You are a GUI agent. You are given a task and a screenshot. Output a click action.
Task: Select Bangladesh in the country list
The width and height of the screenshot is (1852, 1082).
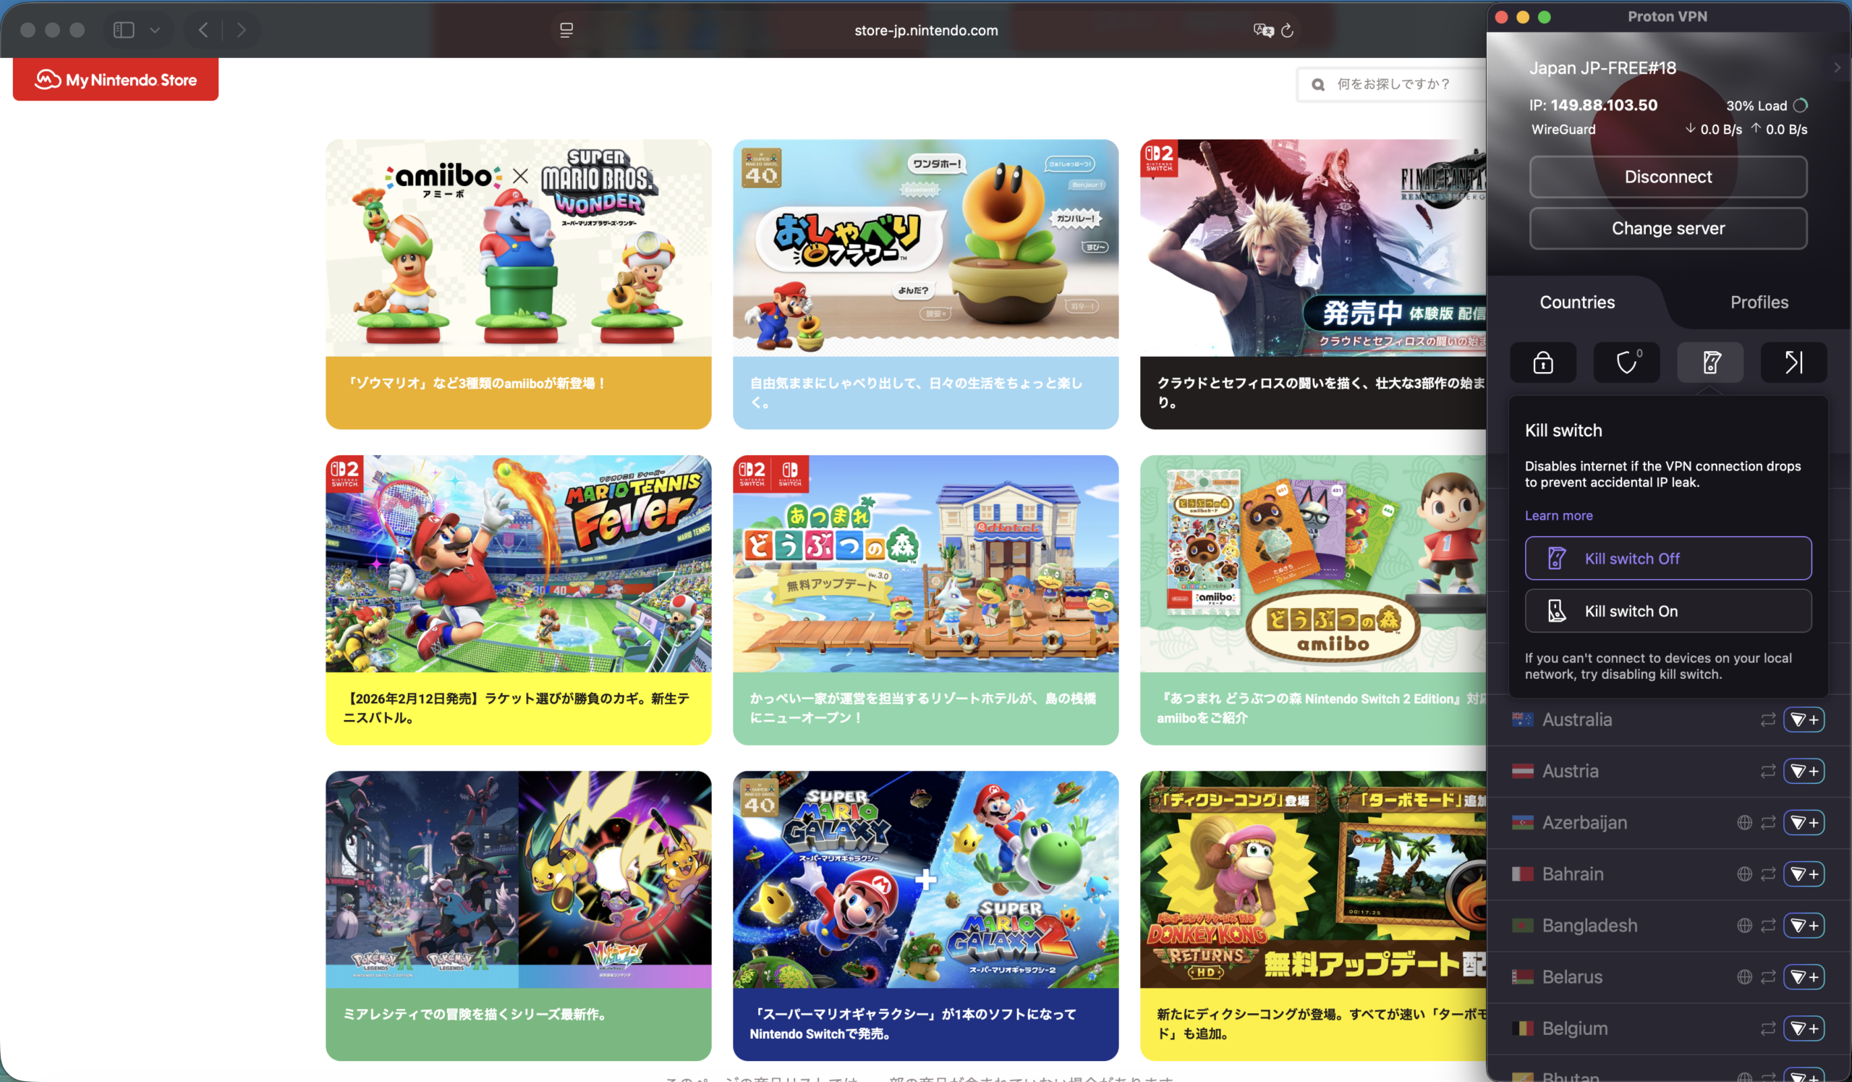click(1589, 926)
